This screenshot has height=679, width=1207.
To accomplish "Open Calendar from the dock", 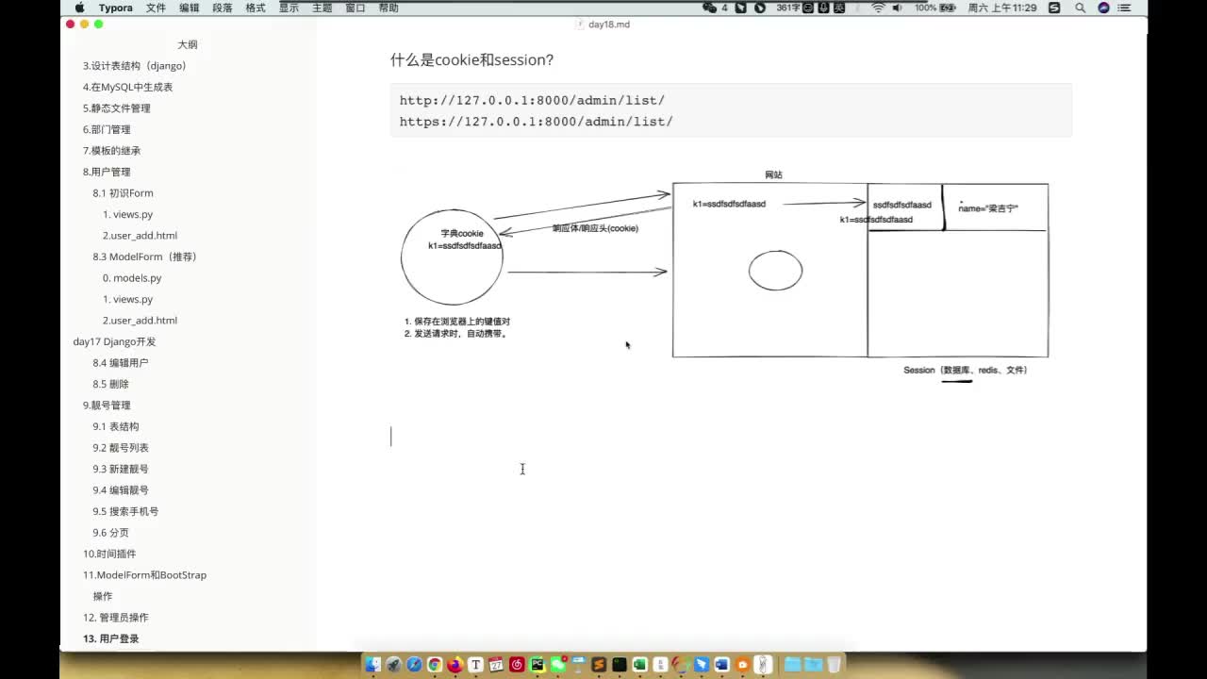I will (x=496, y=665).
